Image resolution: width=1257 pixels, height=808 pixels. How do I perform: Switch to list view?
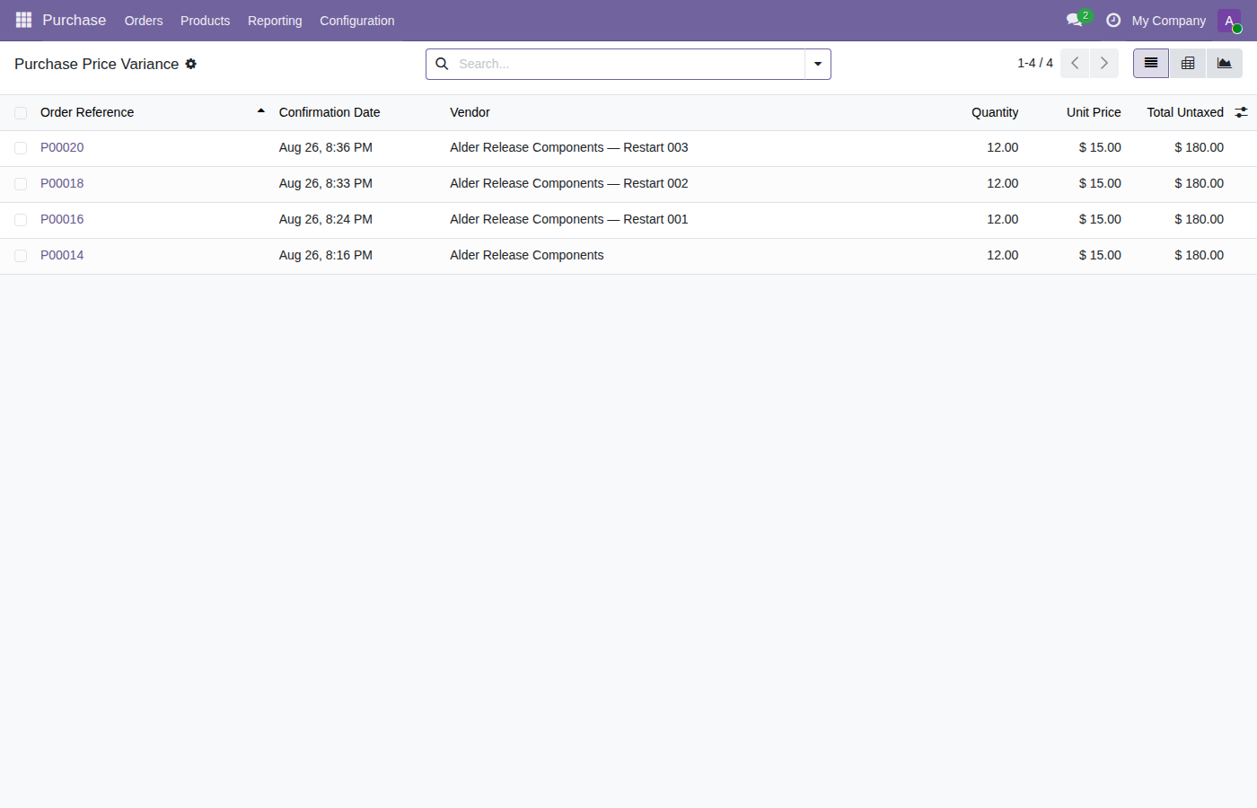(x=1151, y=63)
